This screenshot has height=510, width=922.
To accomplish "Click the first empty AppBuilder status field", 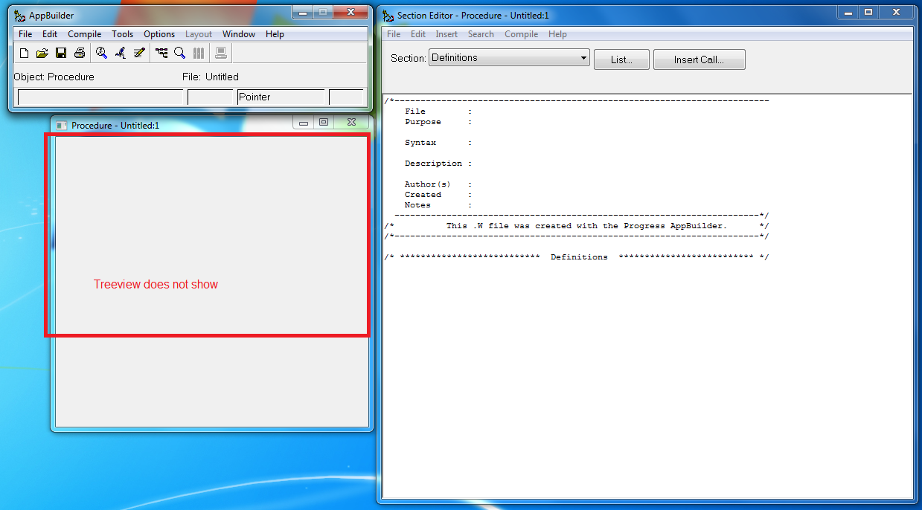I will (100, 97).
